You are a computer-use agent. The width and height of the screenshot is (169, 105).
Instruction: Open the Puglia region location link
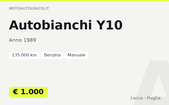click(154, 98)
